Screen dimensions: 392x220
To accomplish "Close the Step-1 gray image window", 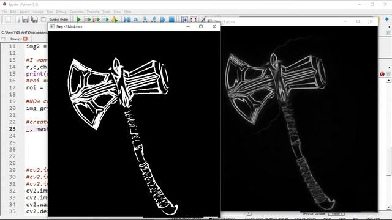I will pos(371,21).
